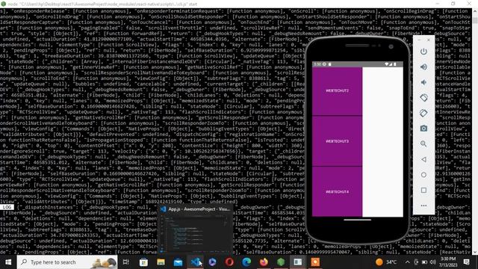Screen dimensions: 478x269
Task: Open Task View on the taskbar
Action: [125, 262]
